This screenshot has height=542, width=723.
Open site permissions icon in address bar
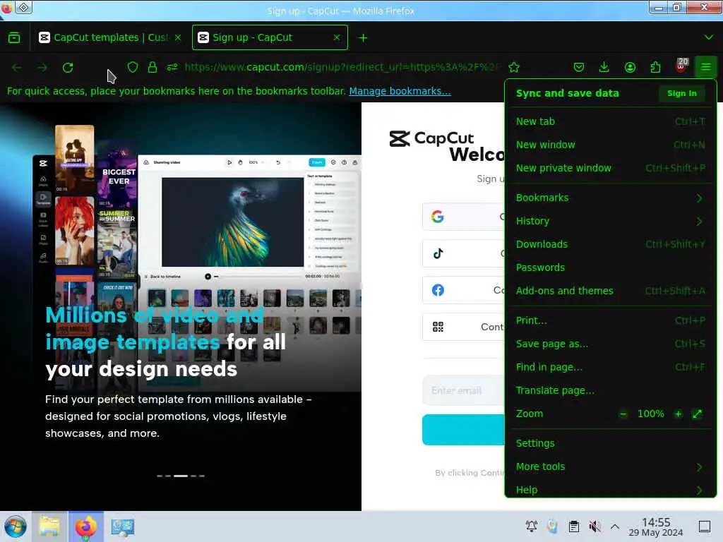tap(172, 67)
